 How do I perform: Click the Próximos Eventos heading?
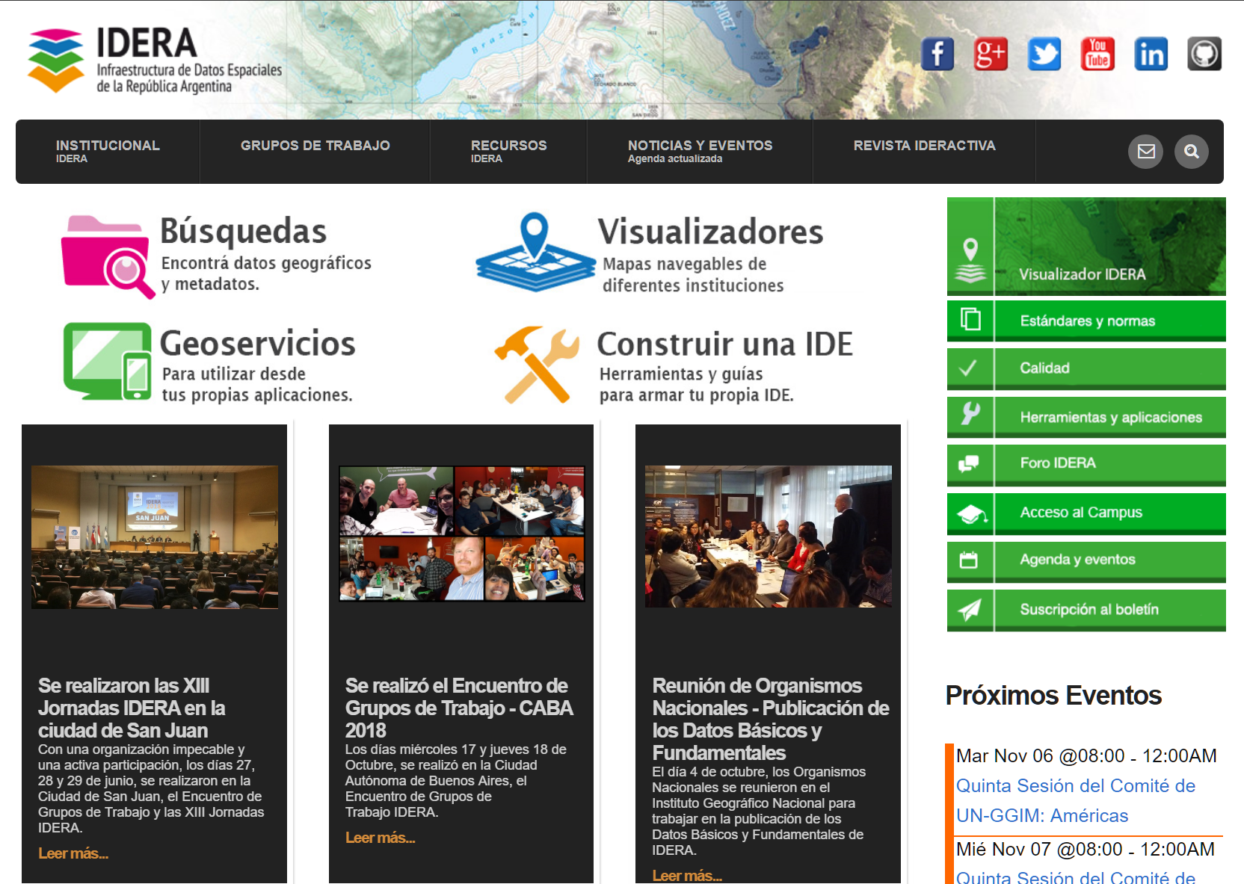pyautogui.click(x=1053, y=696)
